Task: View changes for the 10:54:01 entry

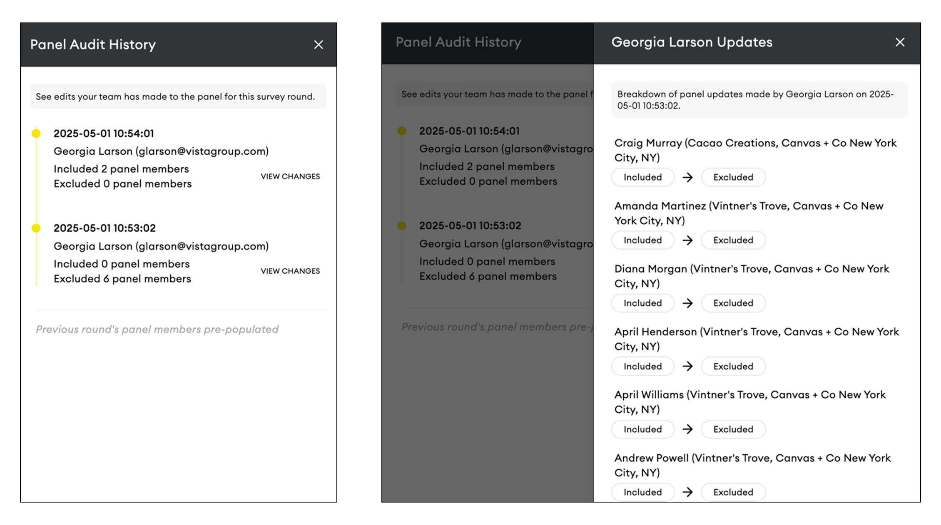Action: 290,176
